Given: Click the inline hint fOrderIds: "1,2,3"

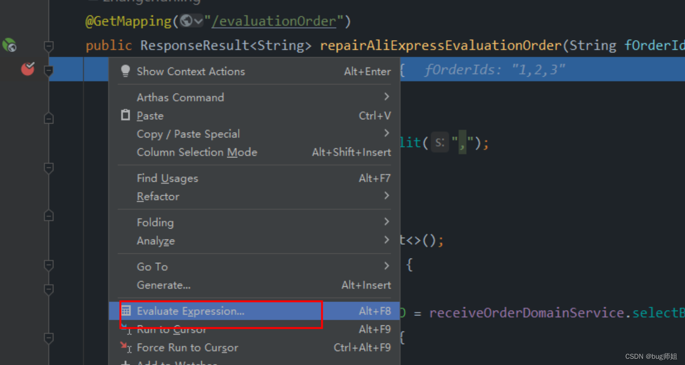Looking at the screenshot, I should click(493, 69).
